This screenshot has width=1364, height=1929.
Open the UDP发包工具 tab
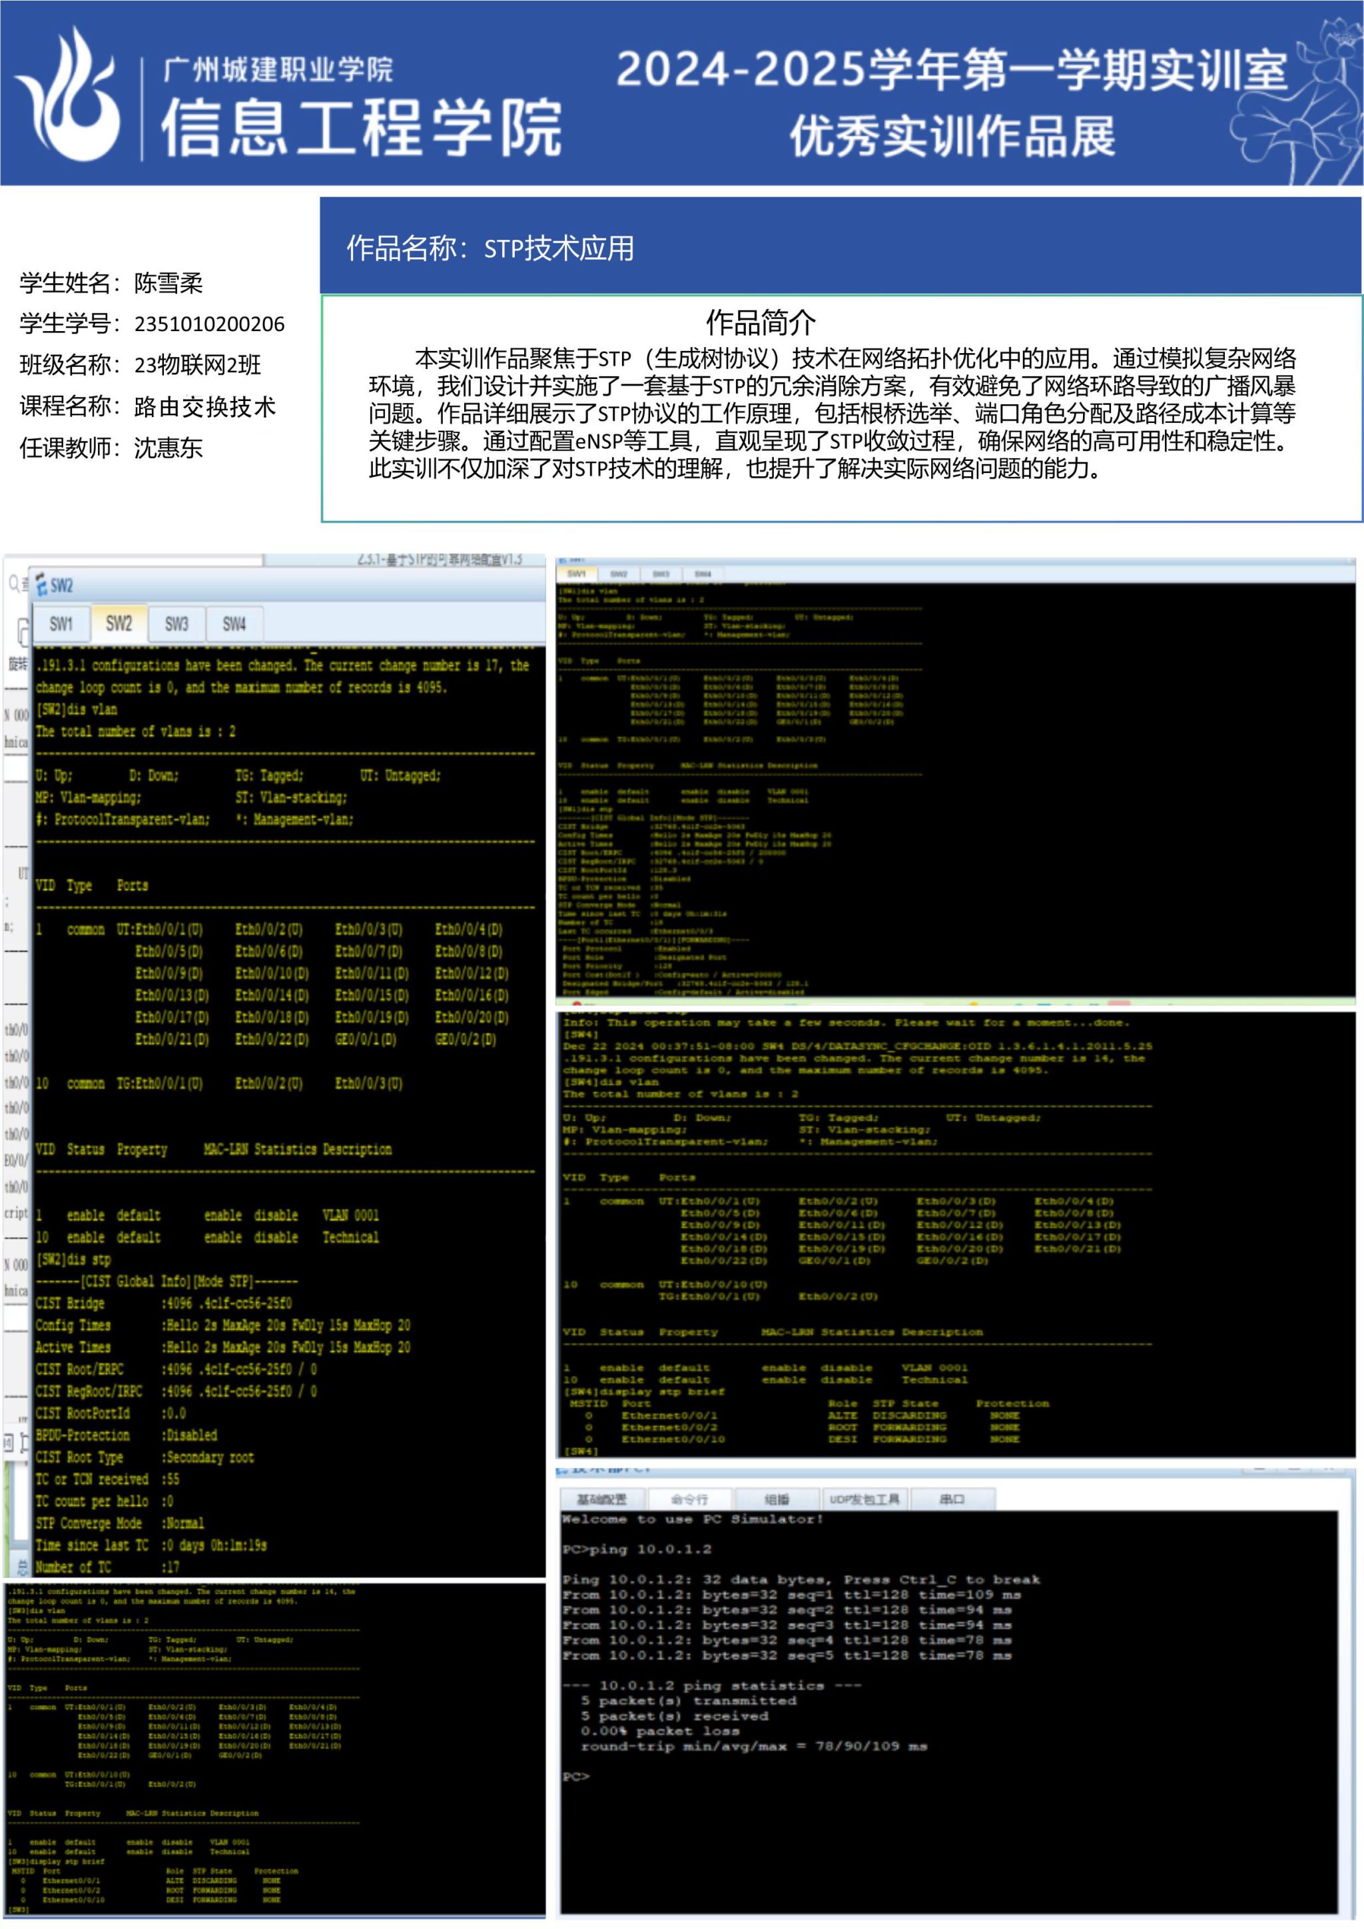point(864,1499)
